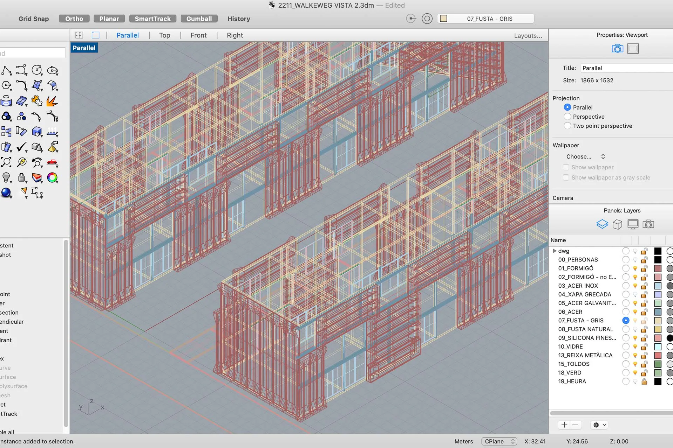This screenshot has width=673, height=448.
Task: Toggle the SmartTrack button
Action: (152, 19)
